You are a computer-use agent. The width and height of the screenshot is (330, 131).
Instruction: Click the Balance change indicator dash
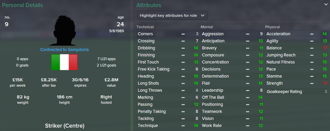(312, 48)
